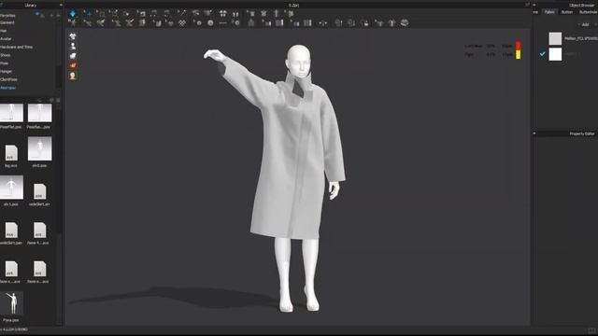The image size is (598, 336).
Task: Open Favorites in the Library list
Action: [7, 16]
